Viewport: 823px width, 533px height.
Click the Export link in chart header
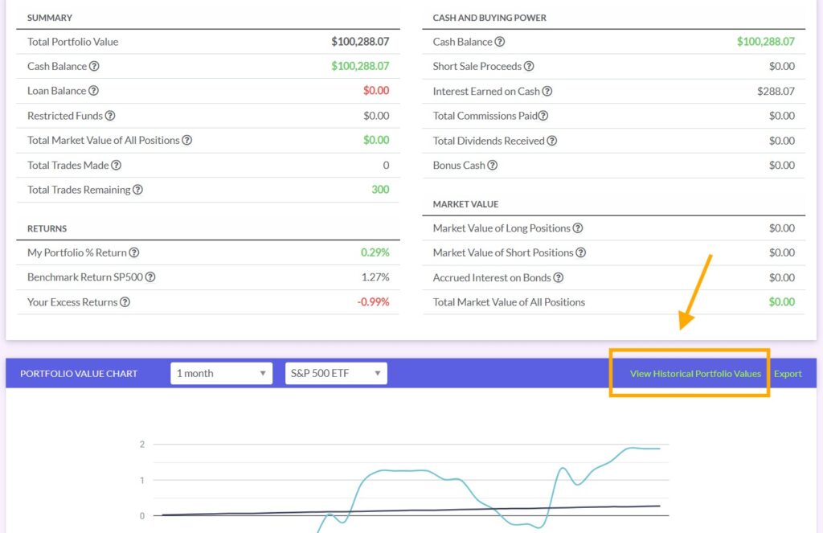[x=788, y=374]
